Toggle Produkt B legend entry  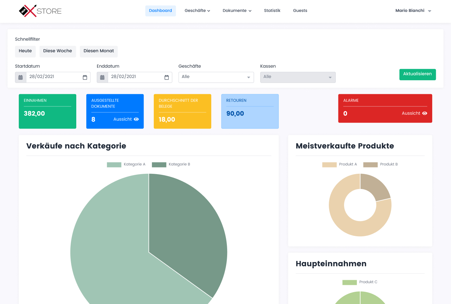point(381,164)
